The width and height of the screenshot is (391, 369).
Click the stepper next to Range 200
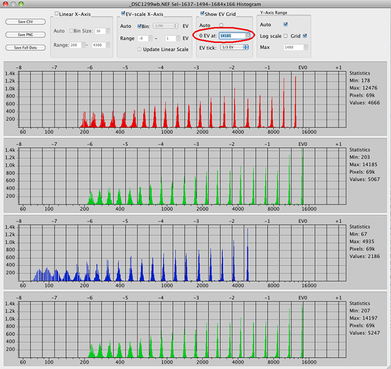point(84,45)
